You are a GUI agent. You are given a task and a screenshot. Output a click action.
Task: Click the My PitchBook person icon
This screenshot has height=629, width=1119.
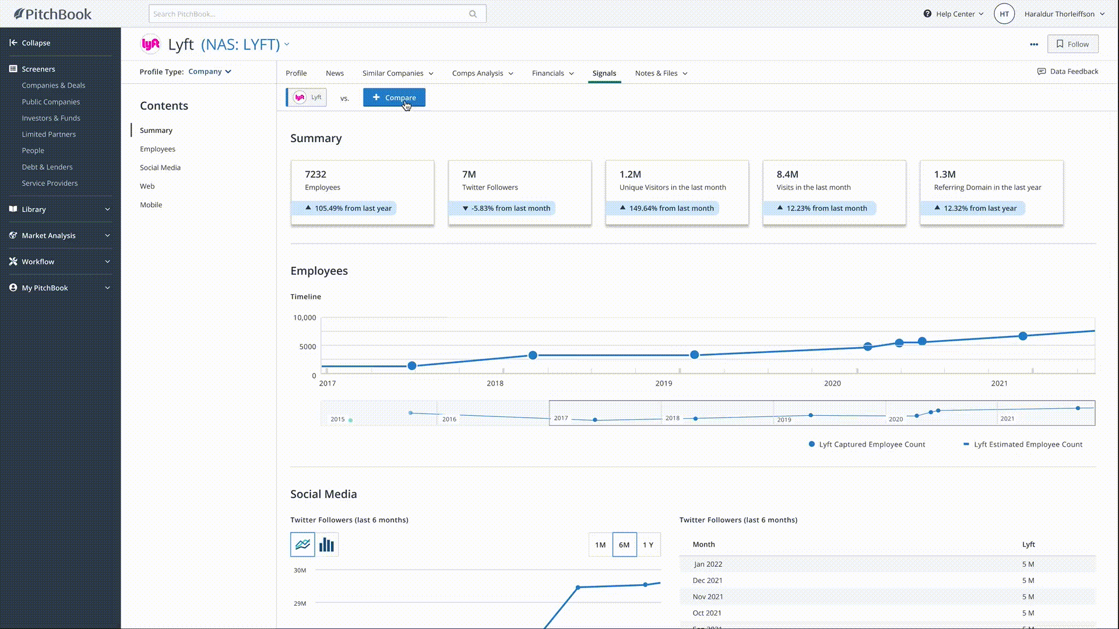[13, 288]
